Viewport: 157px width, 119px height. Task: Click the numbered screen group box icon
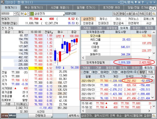pos(122,2)
